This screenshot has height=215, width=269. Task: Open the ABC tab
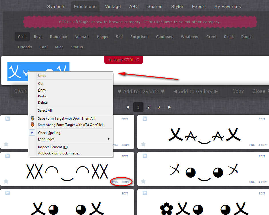click(134, 7)
